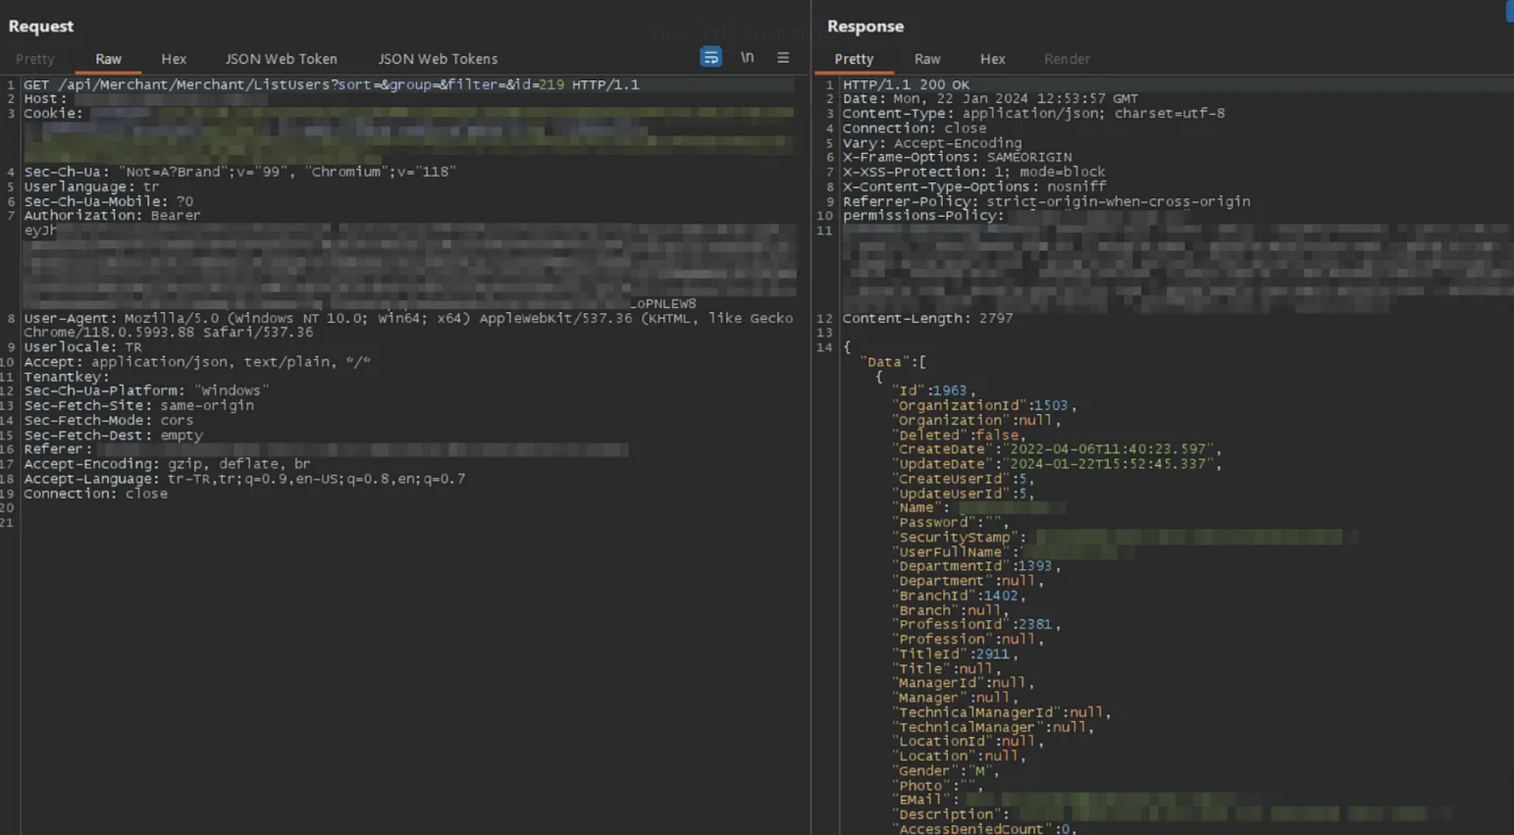Switch Request view to Pretty tab

coord(35,60)
